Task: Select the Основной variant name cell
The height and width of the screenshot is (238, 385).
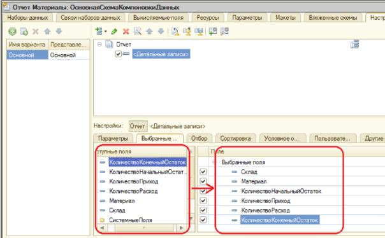Action: tap(27, 55)
